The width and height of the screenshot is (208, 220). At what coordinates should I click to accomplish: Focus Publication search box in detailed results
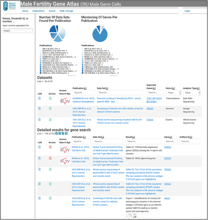coord(81,141)
